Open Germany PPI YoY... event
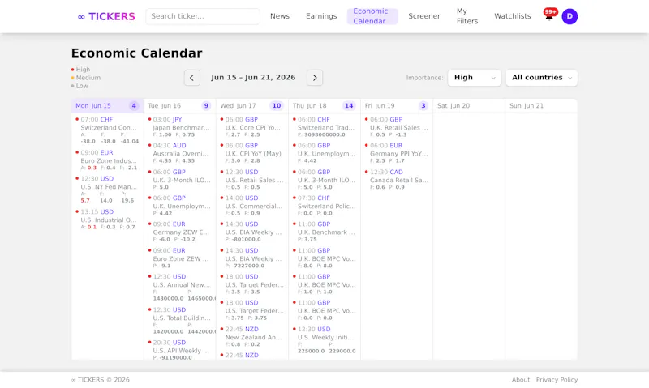Image resolution: width=649 pixels, height=388 pixels. click(397, 153)
